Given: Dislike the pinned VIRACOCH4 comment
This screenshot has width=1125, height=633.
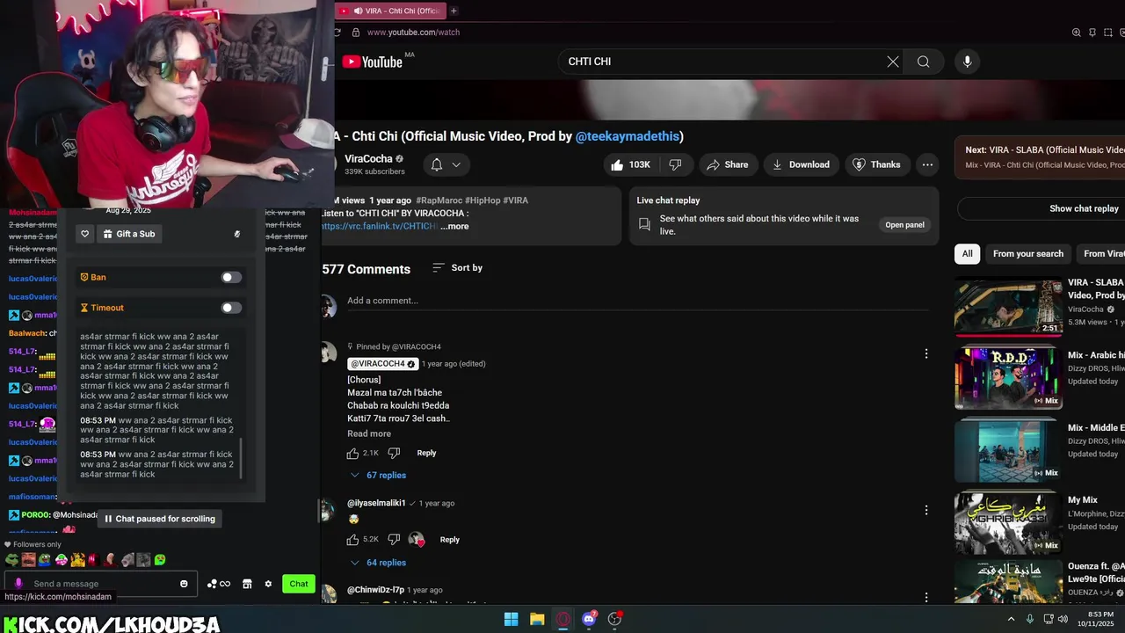Looking at the screenshot, I should (x=394, y=453).
